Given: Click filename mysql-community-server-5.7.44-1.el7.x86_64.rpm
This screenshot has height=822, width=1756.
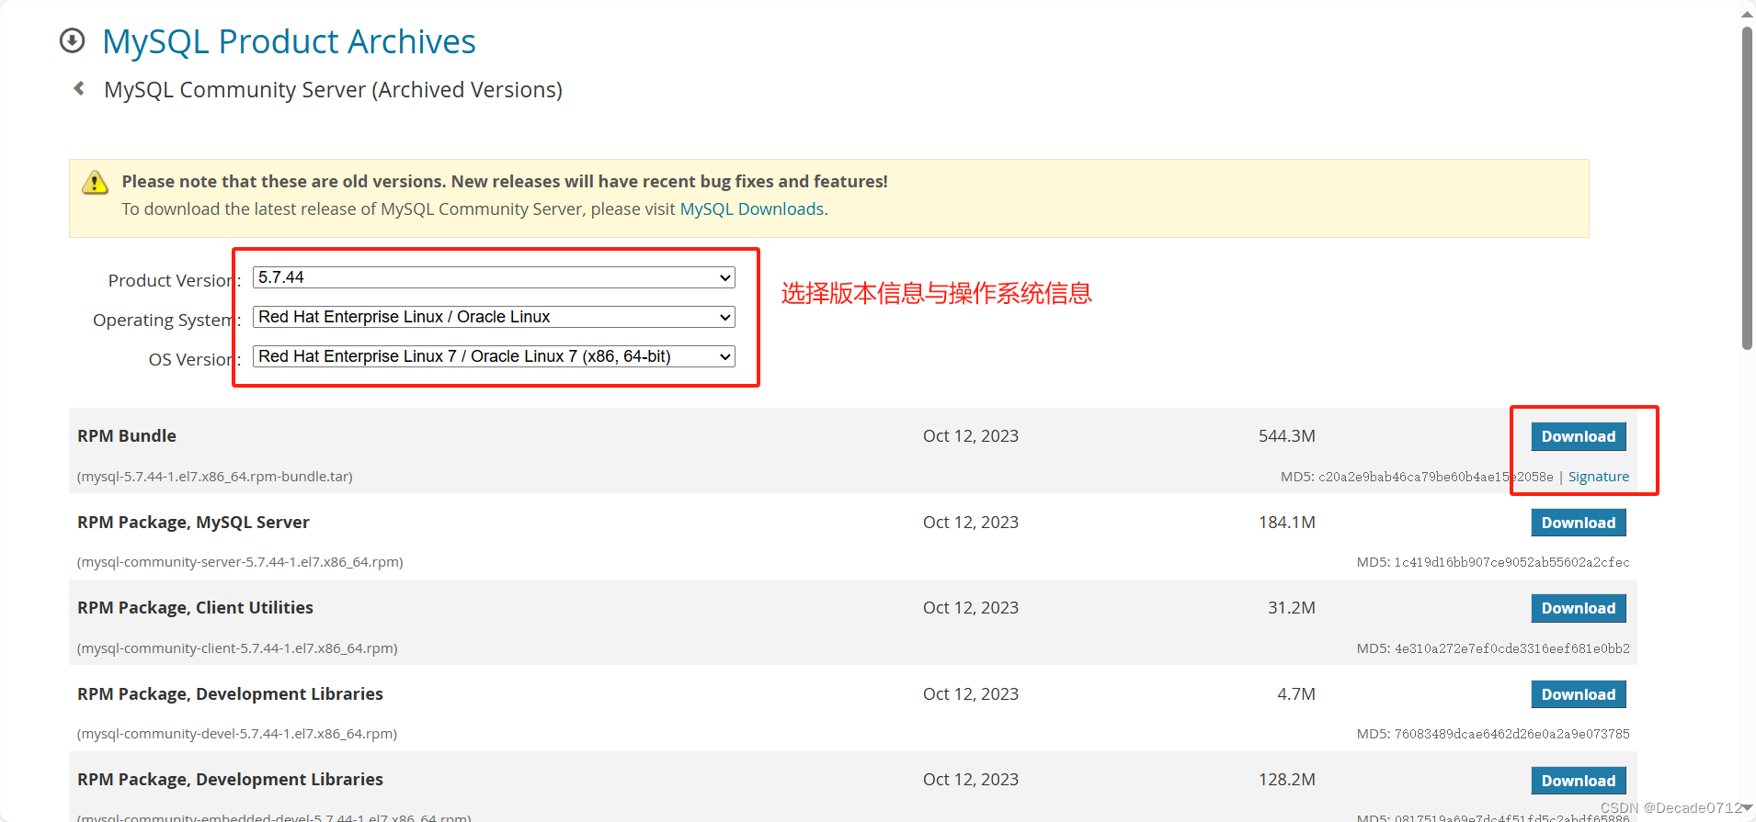Looking at the screenshot, I should coord(240,562).
